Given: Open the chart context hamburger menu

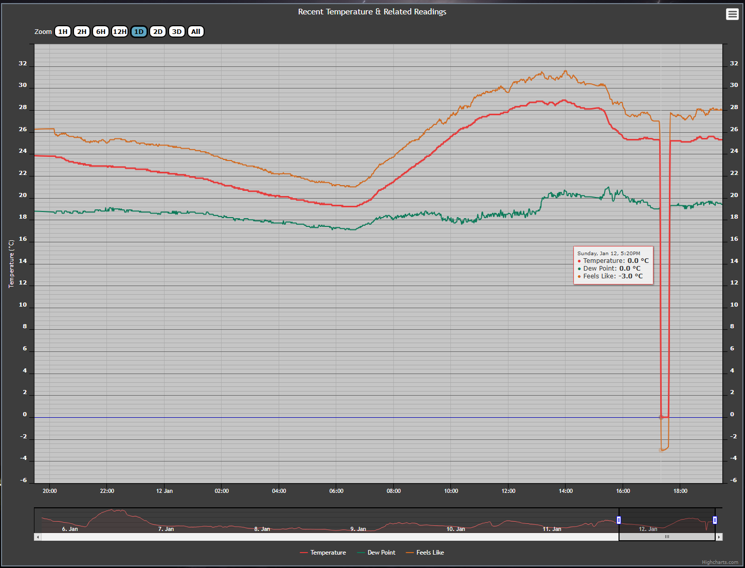Looking at the screenshot, I should 732,14.
